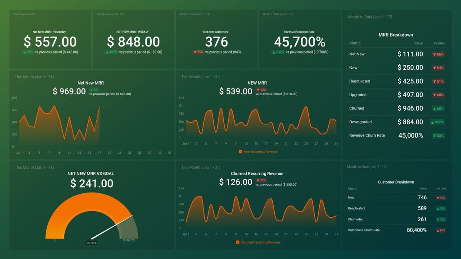Image resolution: width=461 pixels, height=259 pixels.
Task: Select the $969.00 value in Net New MRR chart
Action: click(69, 91)
